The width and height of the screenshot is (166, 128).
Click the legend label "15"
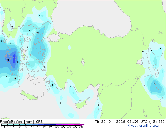click(x=39, y=127)
